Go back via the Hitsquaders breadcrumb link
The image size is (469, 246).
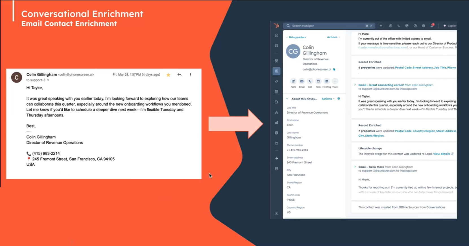point(297,37)
